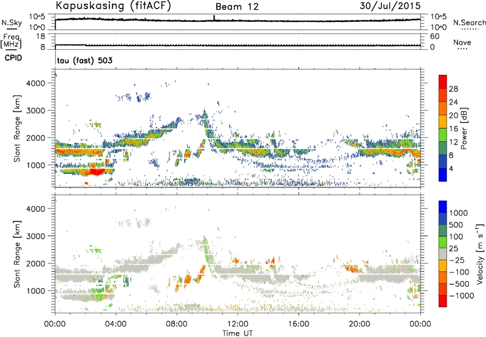Screen dimensions: 486x337
Task: Click the "Kapuskasing (fitACF)" plot title
Action: (x=113, y=6)
